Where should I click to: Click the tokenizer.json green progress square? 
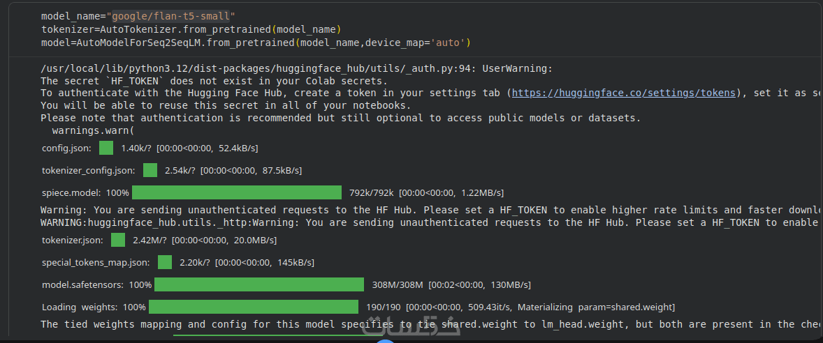tap(118, 240)
